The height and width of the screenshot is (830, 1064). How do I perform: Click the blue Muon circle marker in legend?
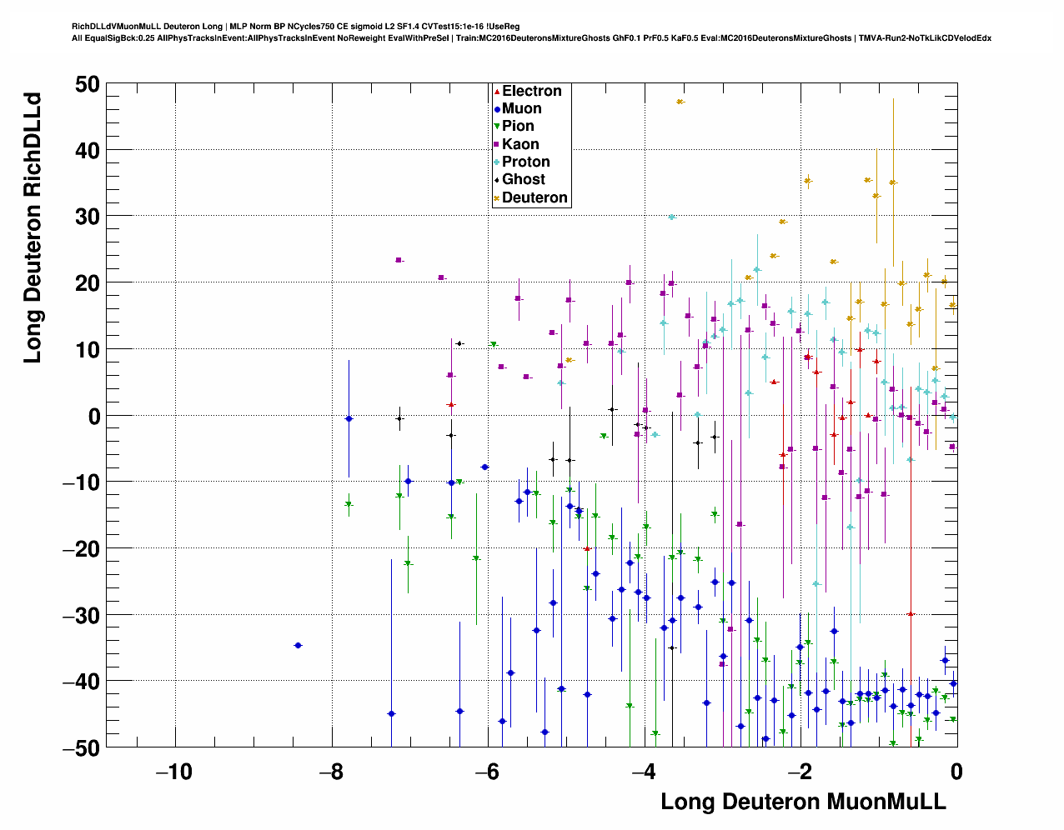497,109
